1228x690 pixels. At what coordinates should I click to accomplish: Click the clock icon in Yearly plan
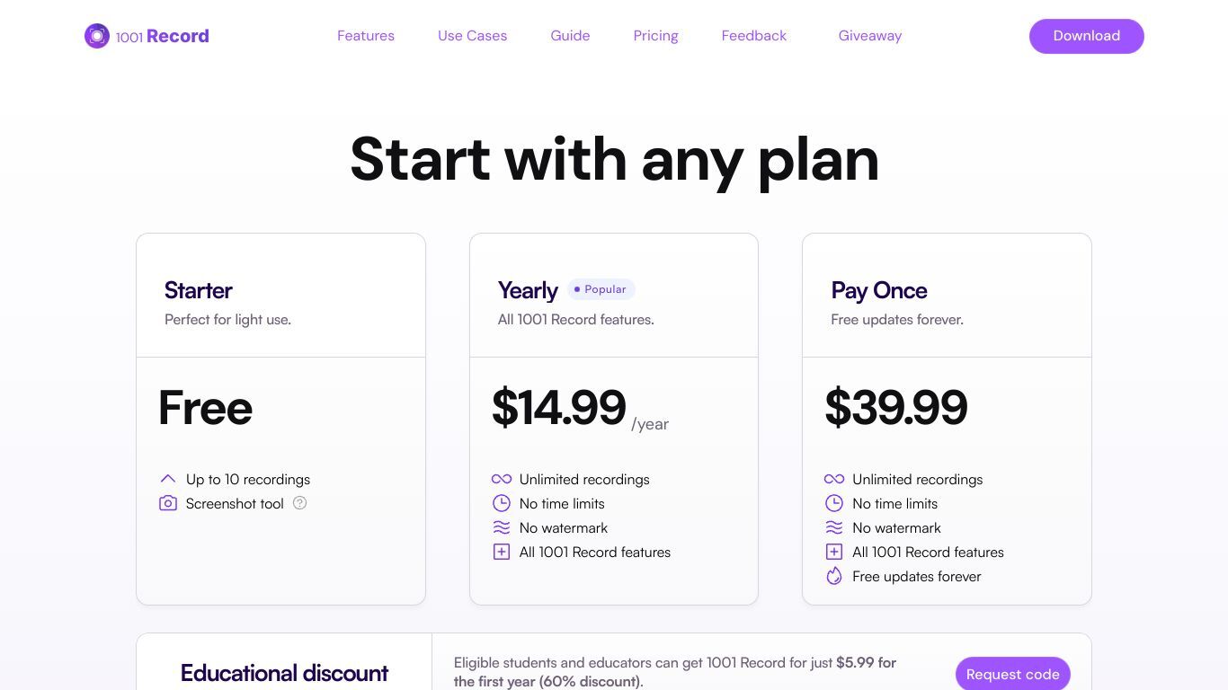click(502, 503)
